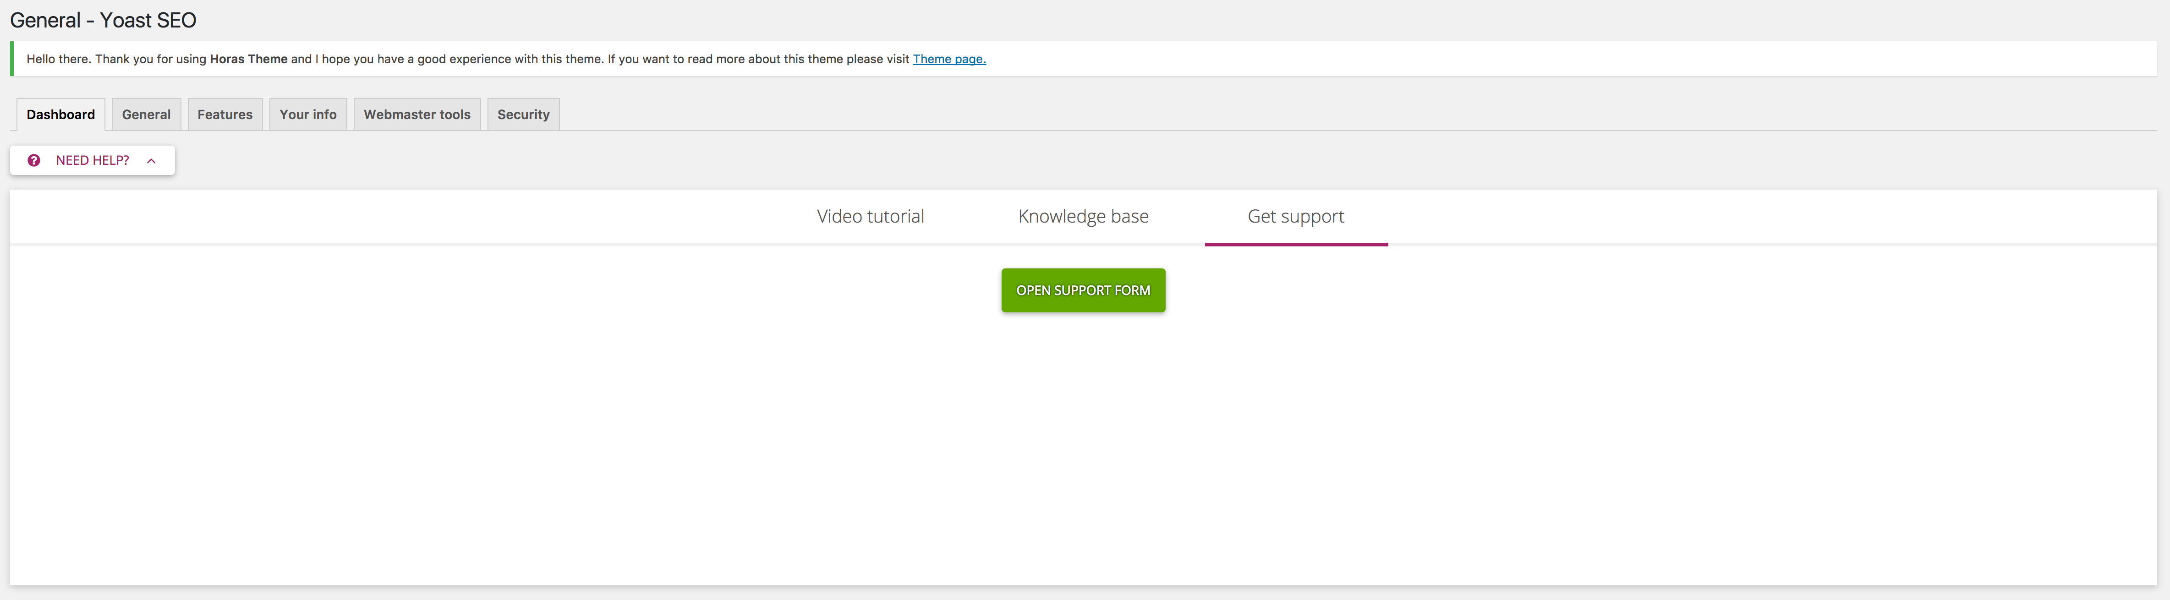The width and height of the screenshot is (2170, 600).
Task: Click the upward arrow next to NEED HELP?
Action: click(151, 160)
